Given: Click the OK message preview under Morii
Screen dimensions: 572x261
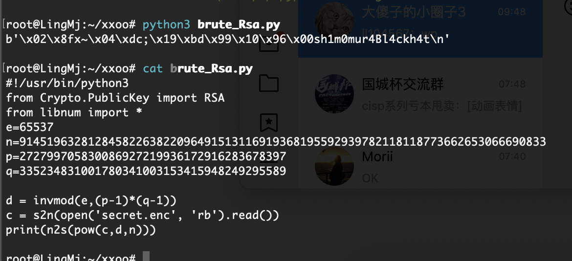Looking at the screenshot, I should [370, 178].
